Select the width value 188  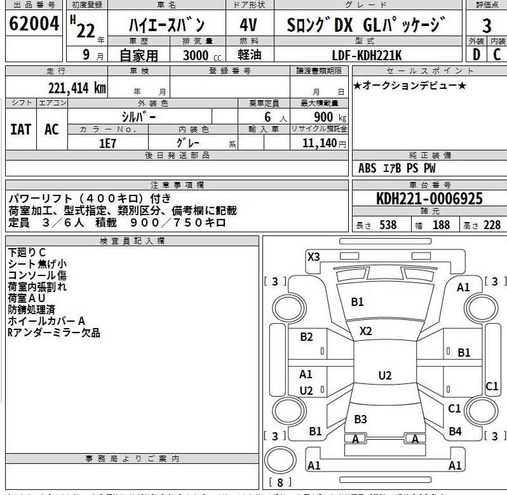click(441, 225)
